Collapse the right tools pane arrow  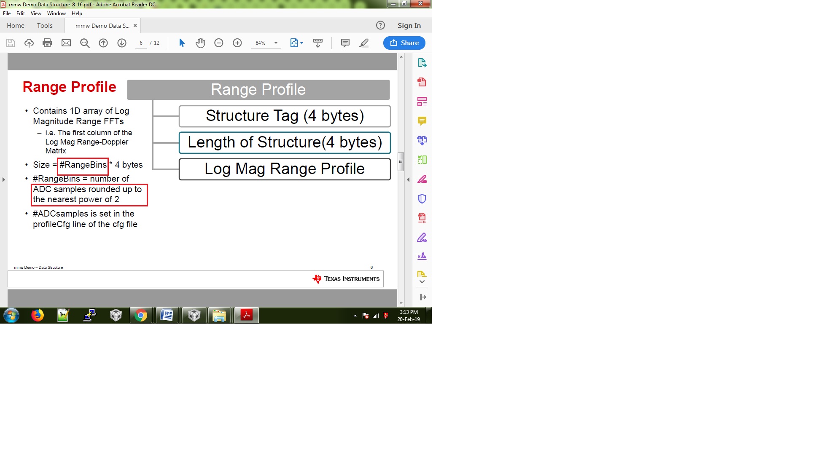click(x=408, y=179)
